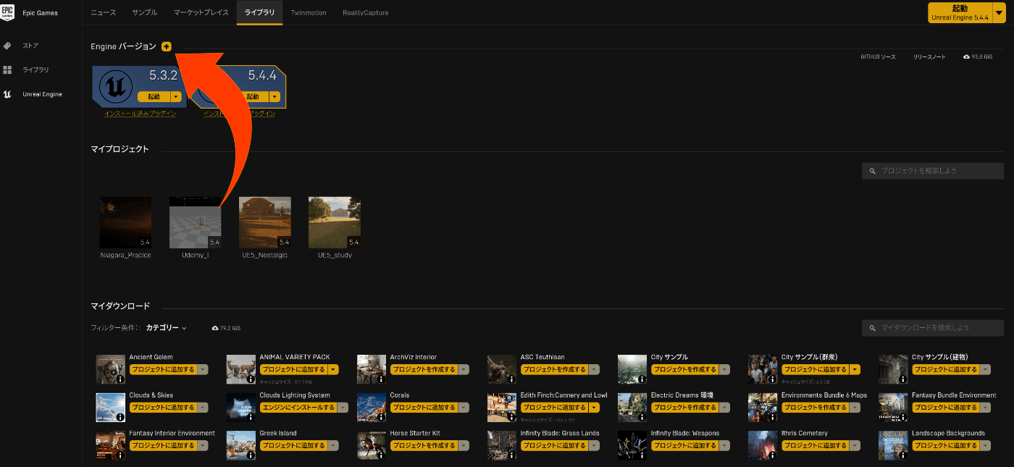
Task: Launch engine 5.4.4 slot 起動 button
Action: pyautogui.click(x=252, y=96)
